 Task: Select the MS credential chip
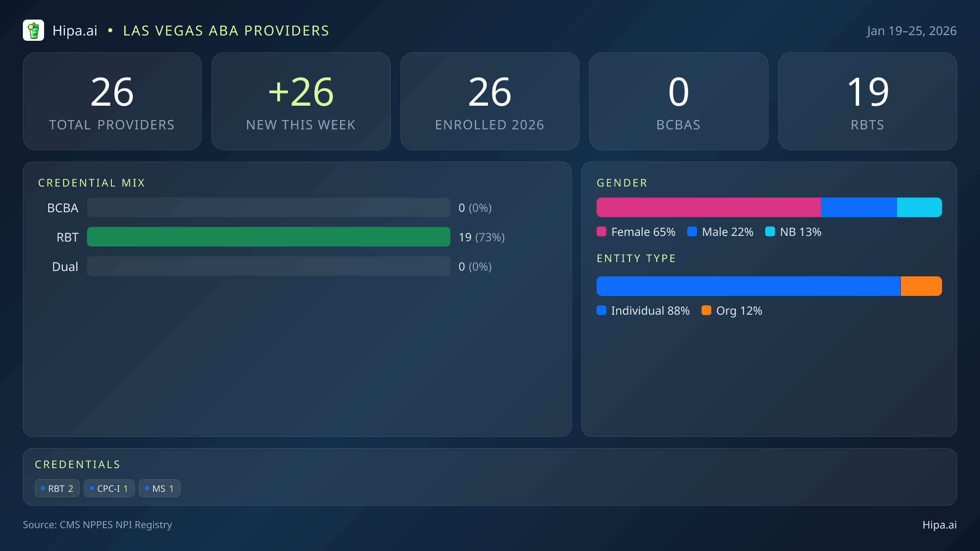[x=160, y=489]
